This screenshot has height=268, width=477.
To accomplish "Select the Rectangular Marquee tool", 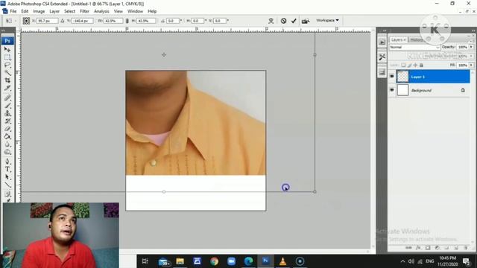I will [7, 57].
